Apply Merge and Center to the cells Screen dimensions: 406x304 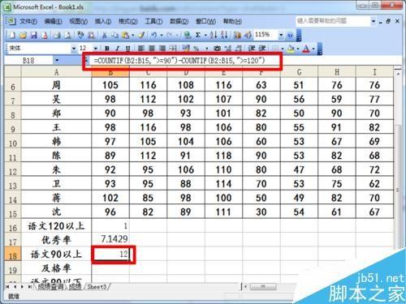[x=173, y=49]
